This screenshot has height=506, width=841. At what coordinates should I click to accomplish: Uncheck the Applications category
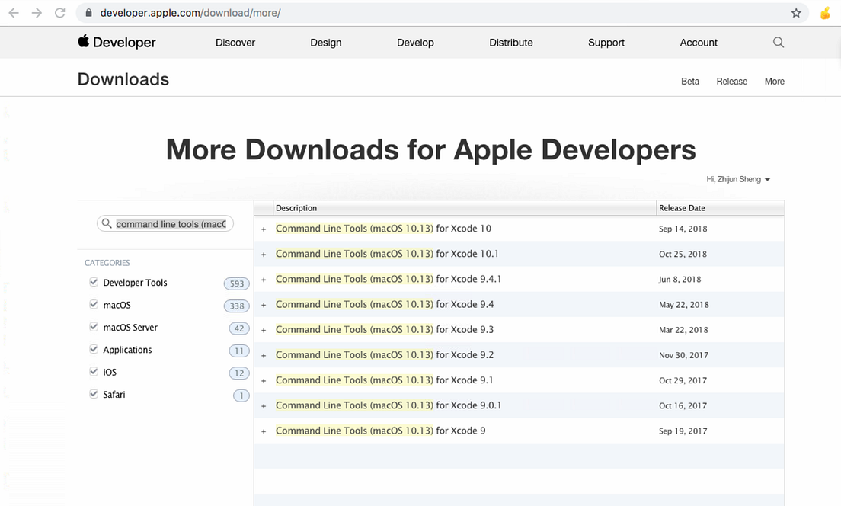click(94, 349)
